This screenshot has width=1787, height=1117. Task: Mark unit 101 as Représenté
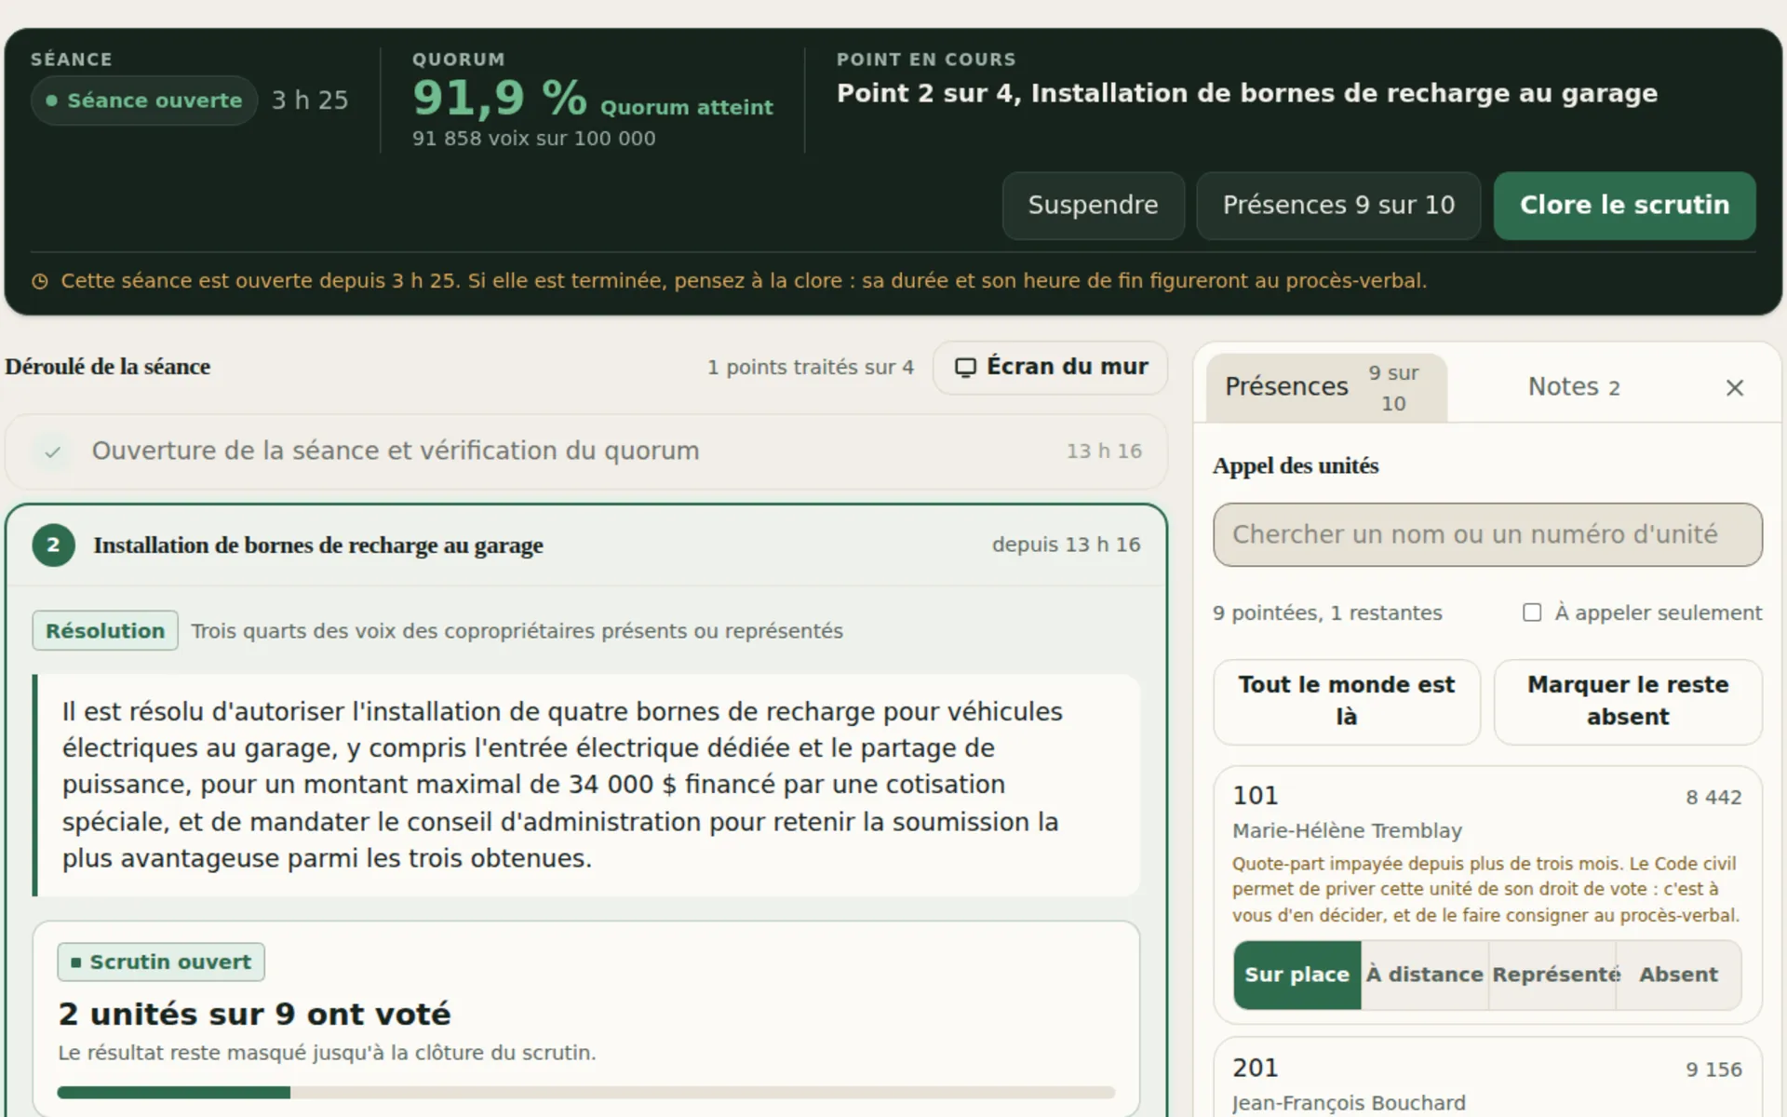(1552, 975)
